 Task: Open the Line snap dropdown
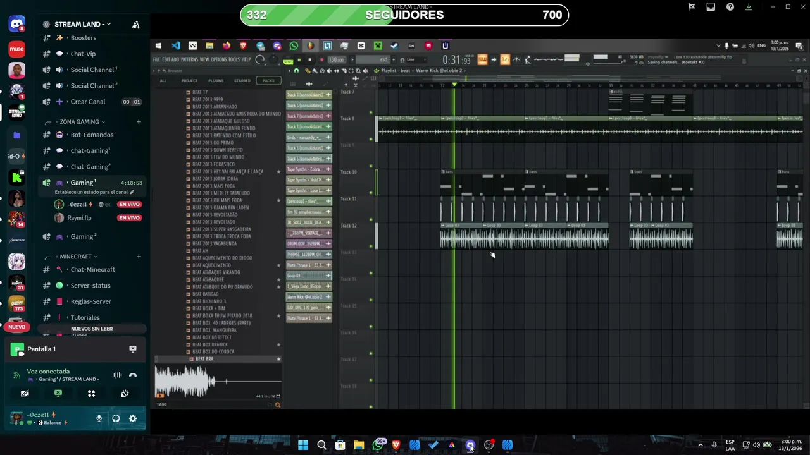click(x=414, y=59)
